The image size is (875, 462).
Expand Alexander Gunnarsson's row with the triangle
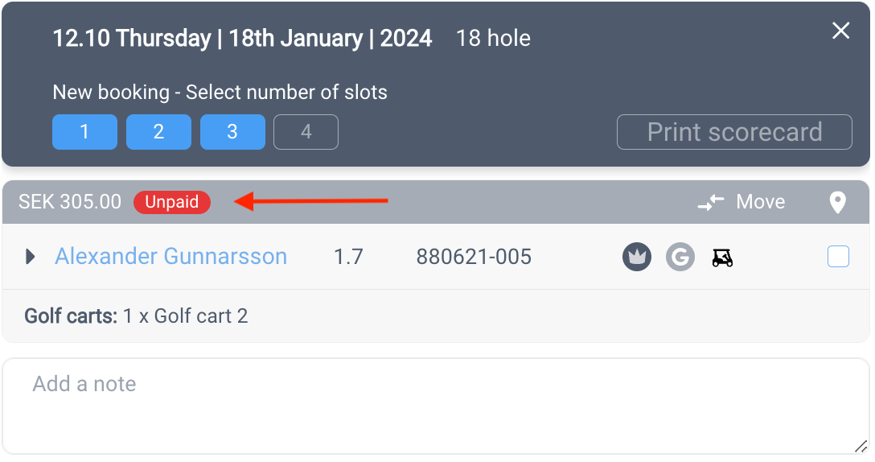pyautogui.click(x=30, y=257)
